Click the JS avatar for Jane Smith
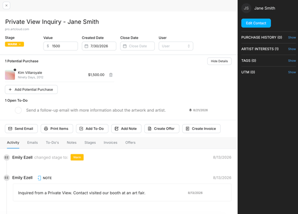The height and width of the screenshot is (214, 298). click(x=246, y=8)
